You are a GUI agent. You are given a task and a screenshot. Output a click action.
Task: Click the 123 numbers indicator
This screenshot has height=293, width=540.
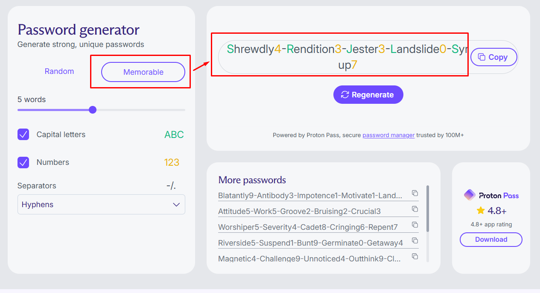[x=172, y=162]
